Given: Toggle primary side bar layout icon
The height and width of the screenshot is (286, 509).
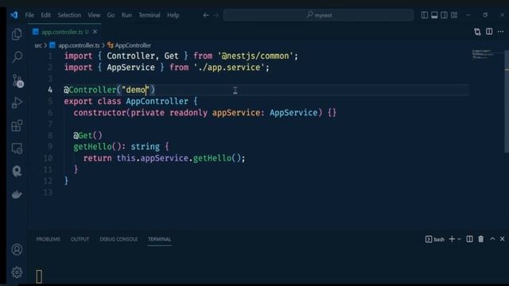Looking at the screenshot, I should coord(424,15).
